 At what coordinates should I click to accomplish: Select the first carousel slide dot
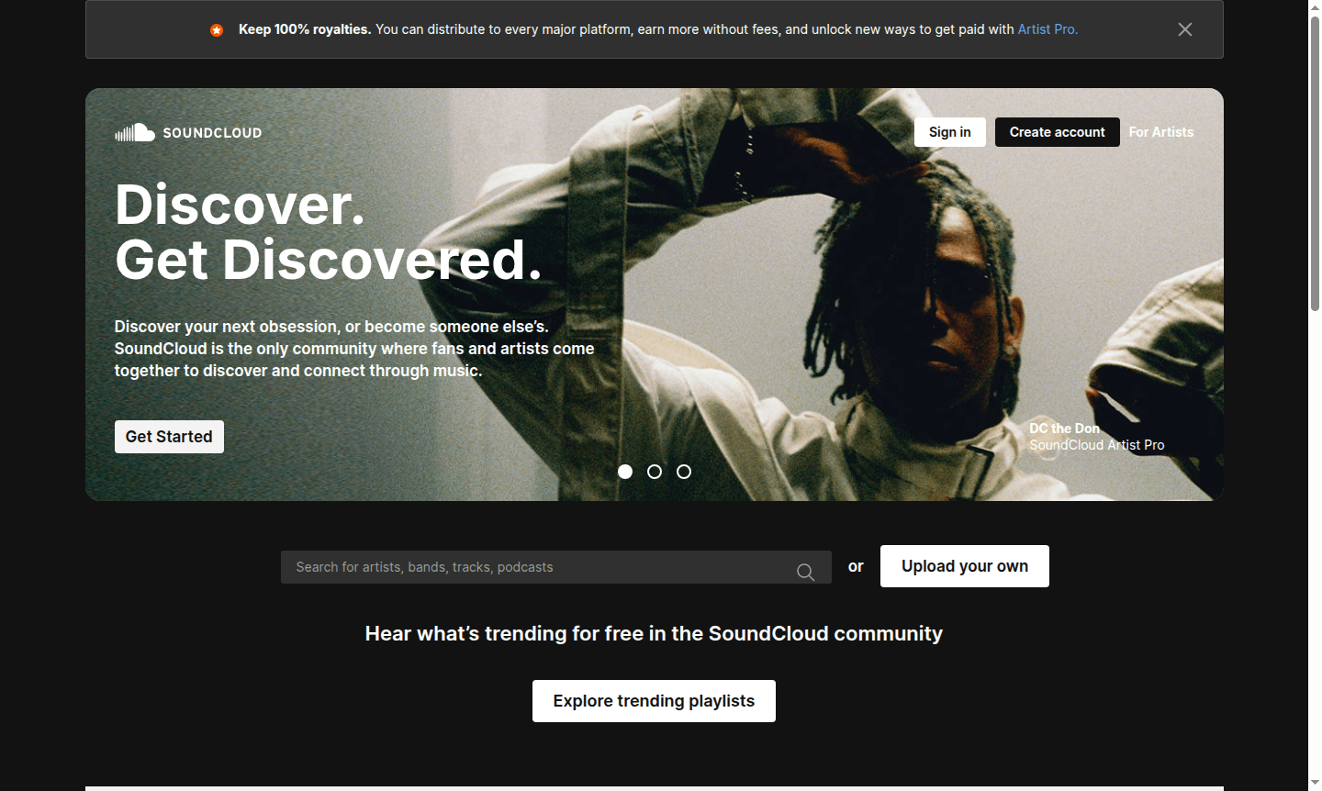625,472
